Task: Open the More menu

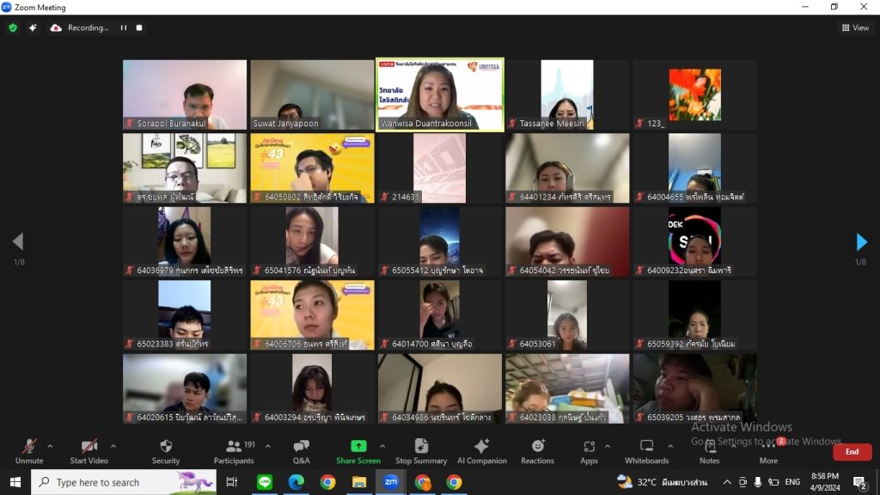Action: [x=768, y=452]
